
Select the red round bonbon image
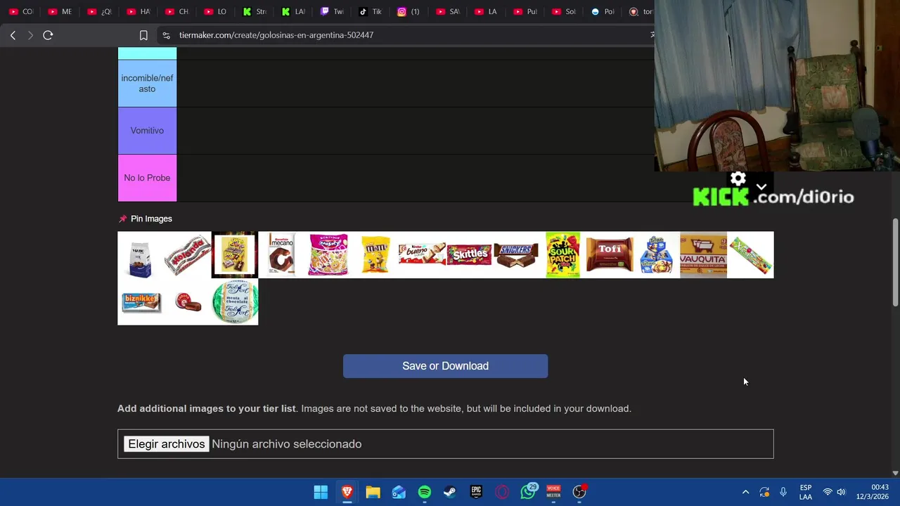(188, 302)
